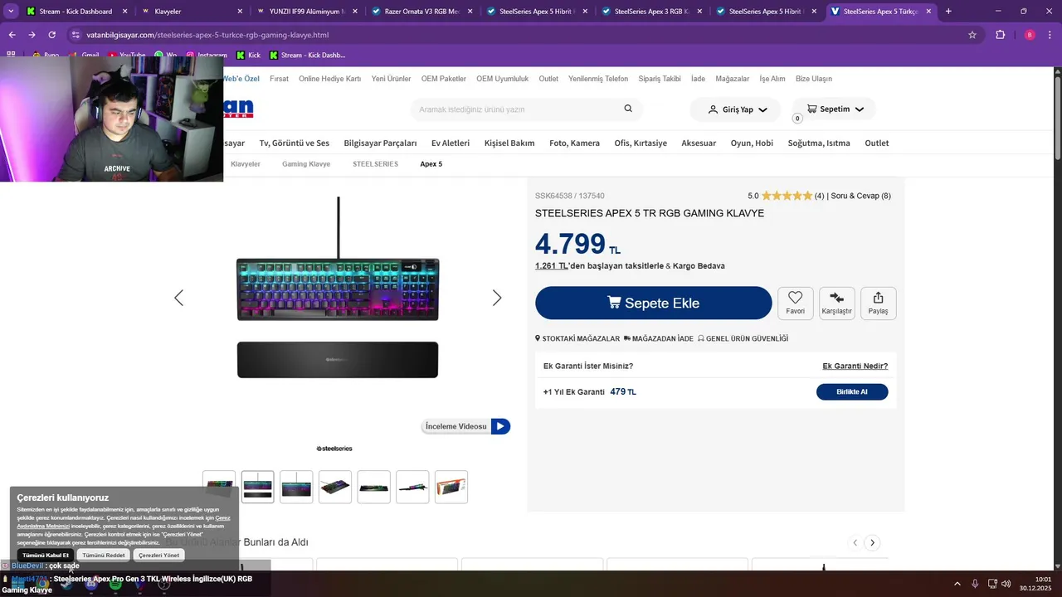
Task: Go to Gaming Klavye breadcrumb
Action: tap(306, 164)
